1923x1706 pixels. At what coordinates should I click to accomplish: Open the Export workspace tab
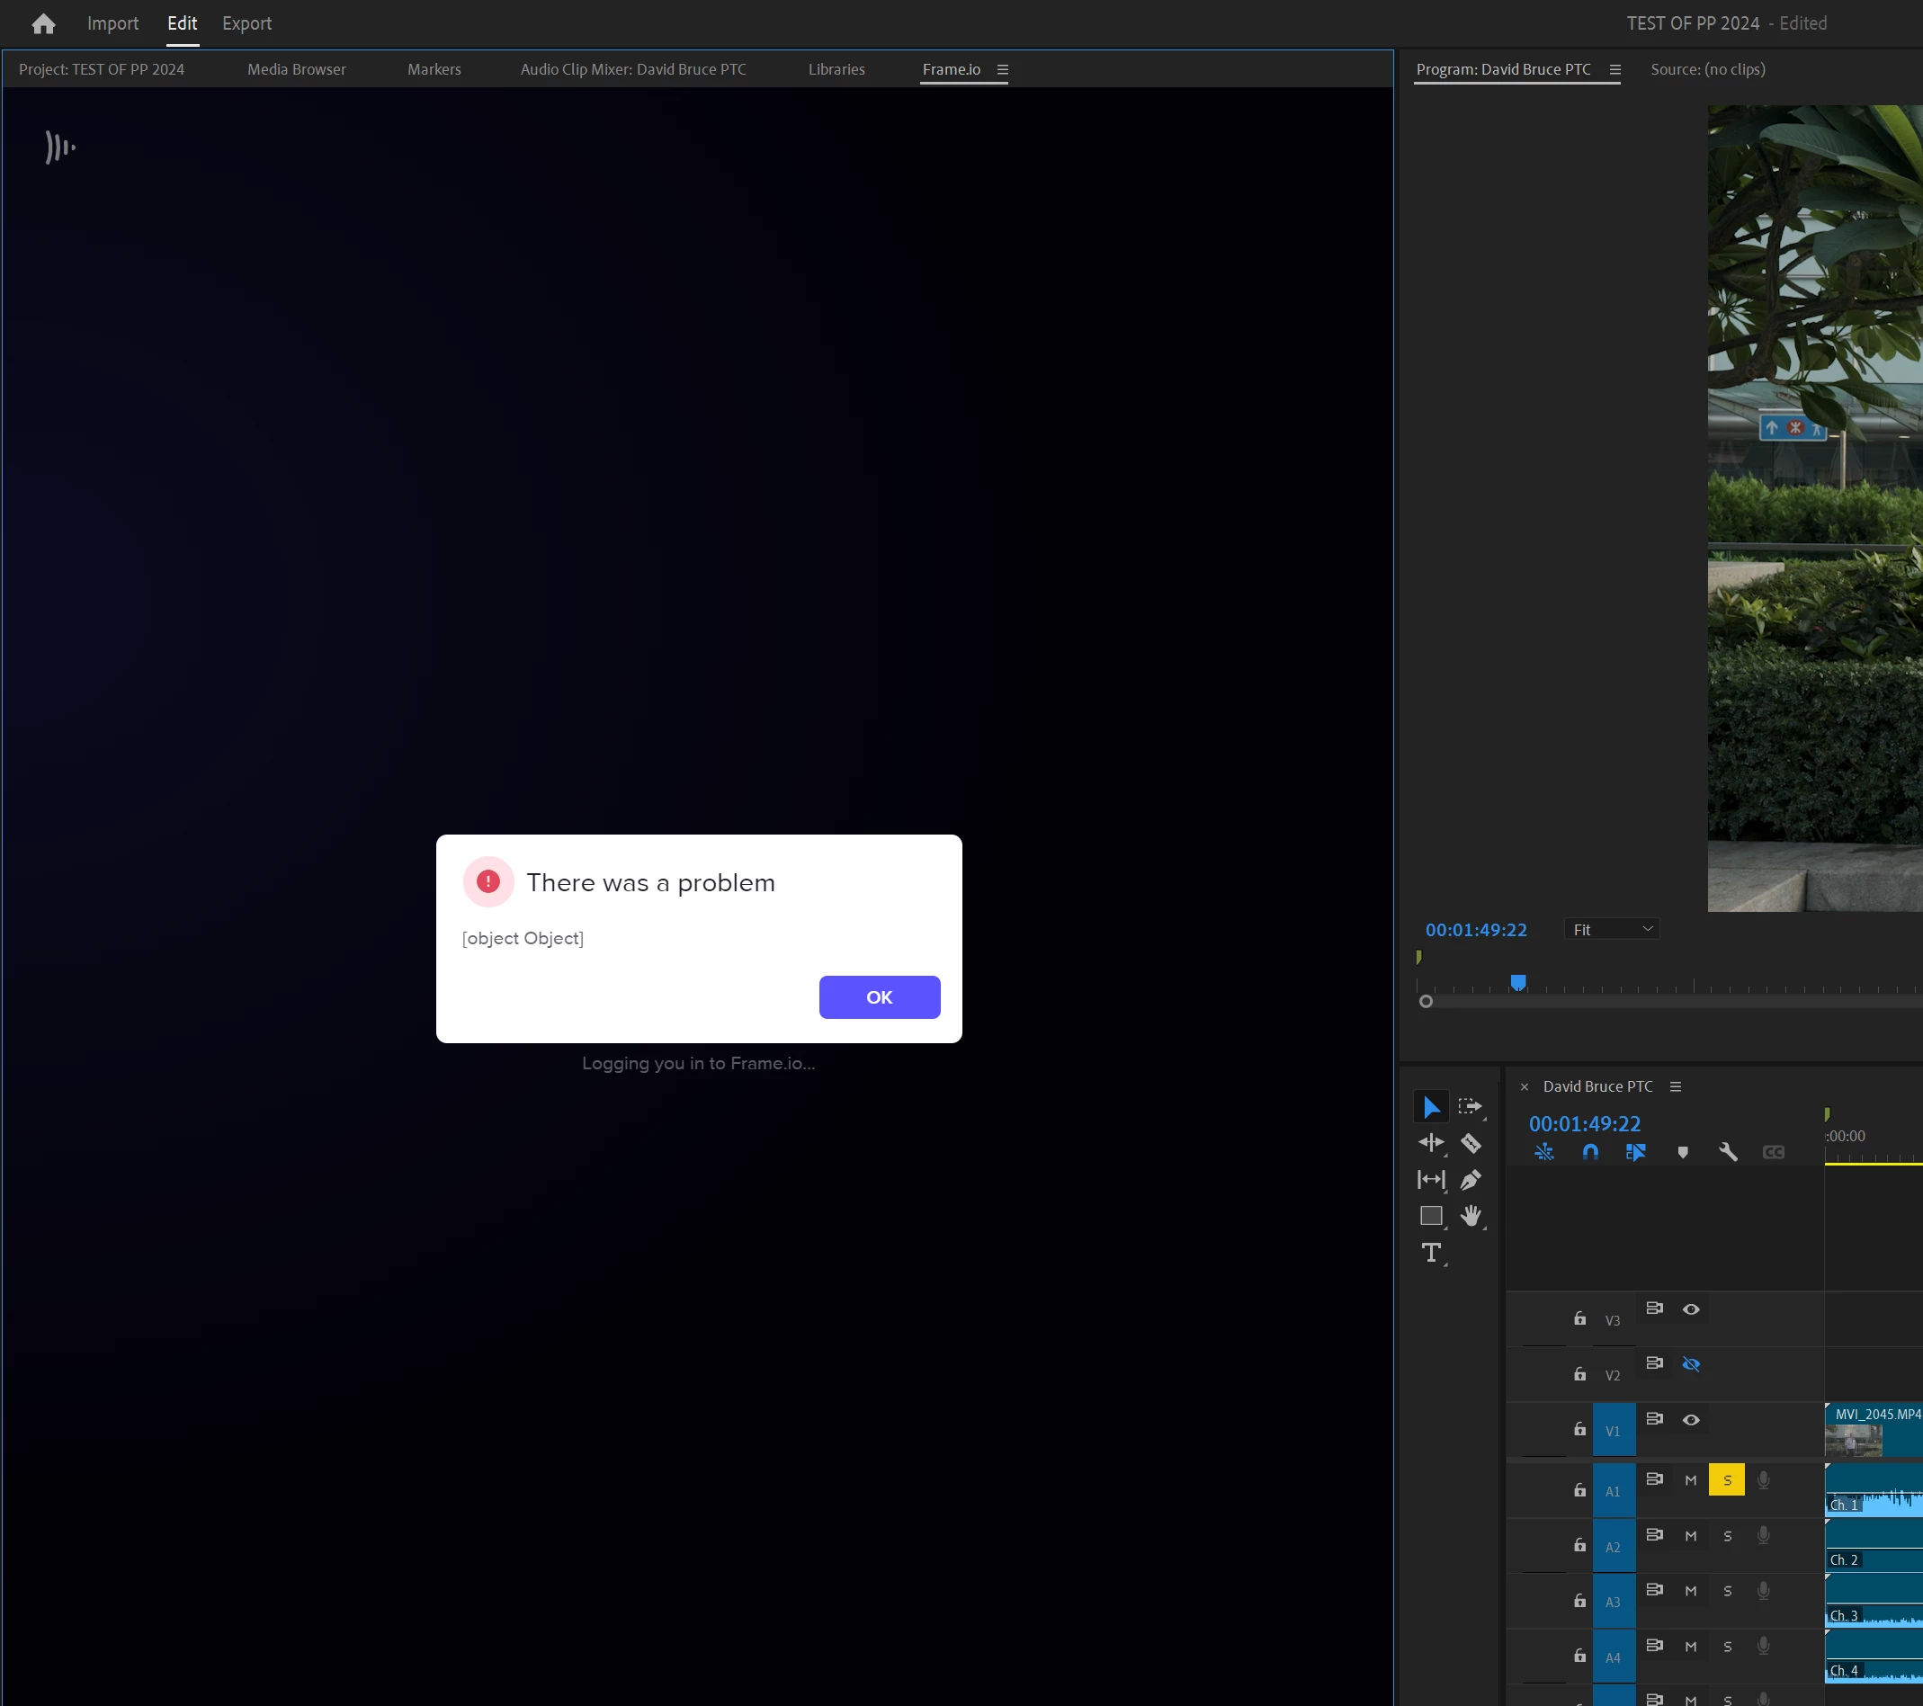pyautogui.click(x=246, y=23)
